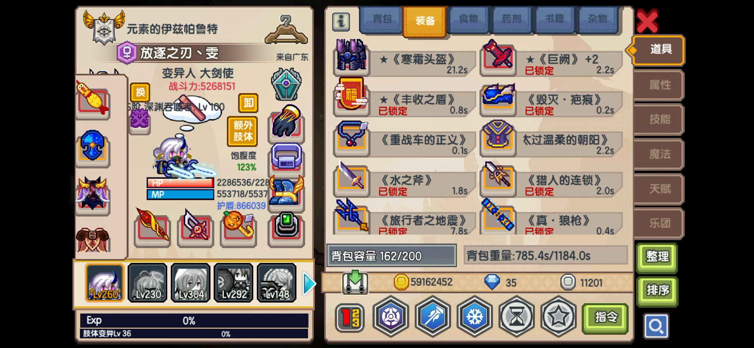
Task: Select the hourglass hexagon filter icon
Action: (x=516, y=316)
